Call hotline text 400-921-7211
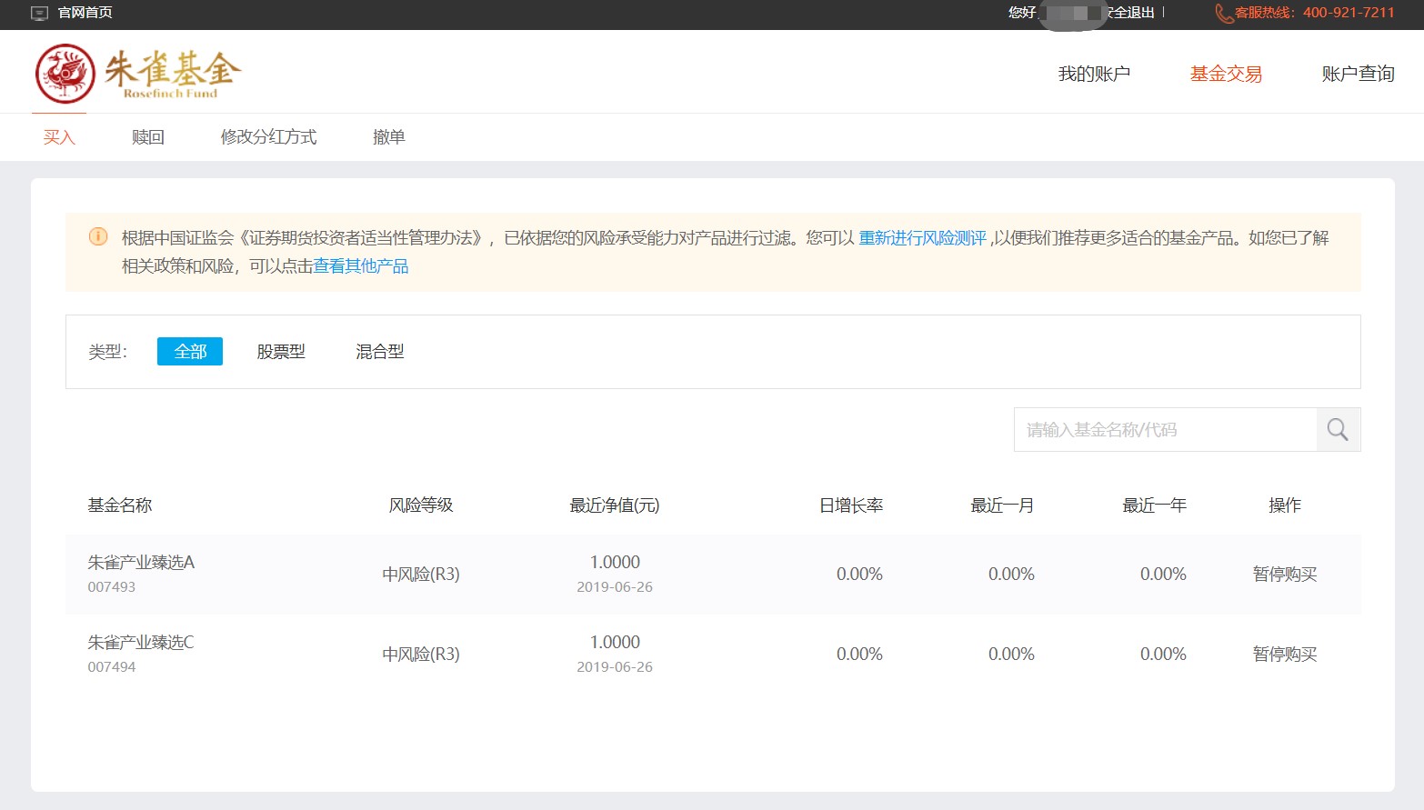 coord(1349,13)
